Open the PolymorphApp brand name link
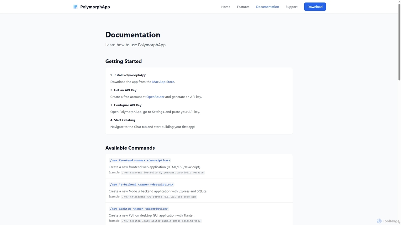This screenshot has height=225, width=401. 95,7
